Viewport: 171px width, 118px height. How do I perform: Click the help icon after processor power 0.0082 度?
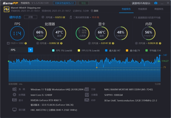click(61, 43)
